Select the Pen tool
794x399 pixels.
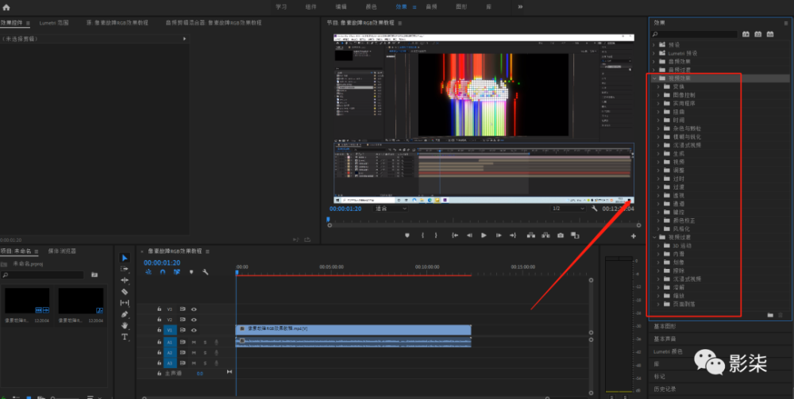click(125, 314)
